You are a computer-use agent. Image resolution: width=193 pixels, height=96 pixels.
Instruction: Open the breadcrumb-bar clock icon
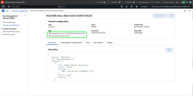190,11
